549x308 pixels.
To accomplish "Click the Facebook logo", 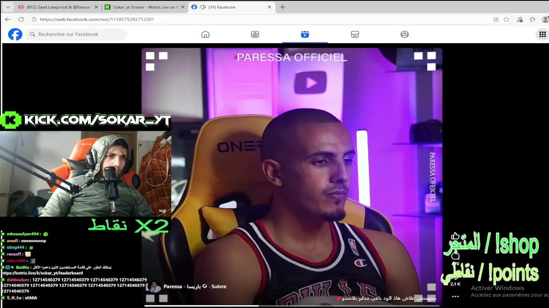I will [15, 34].
